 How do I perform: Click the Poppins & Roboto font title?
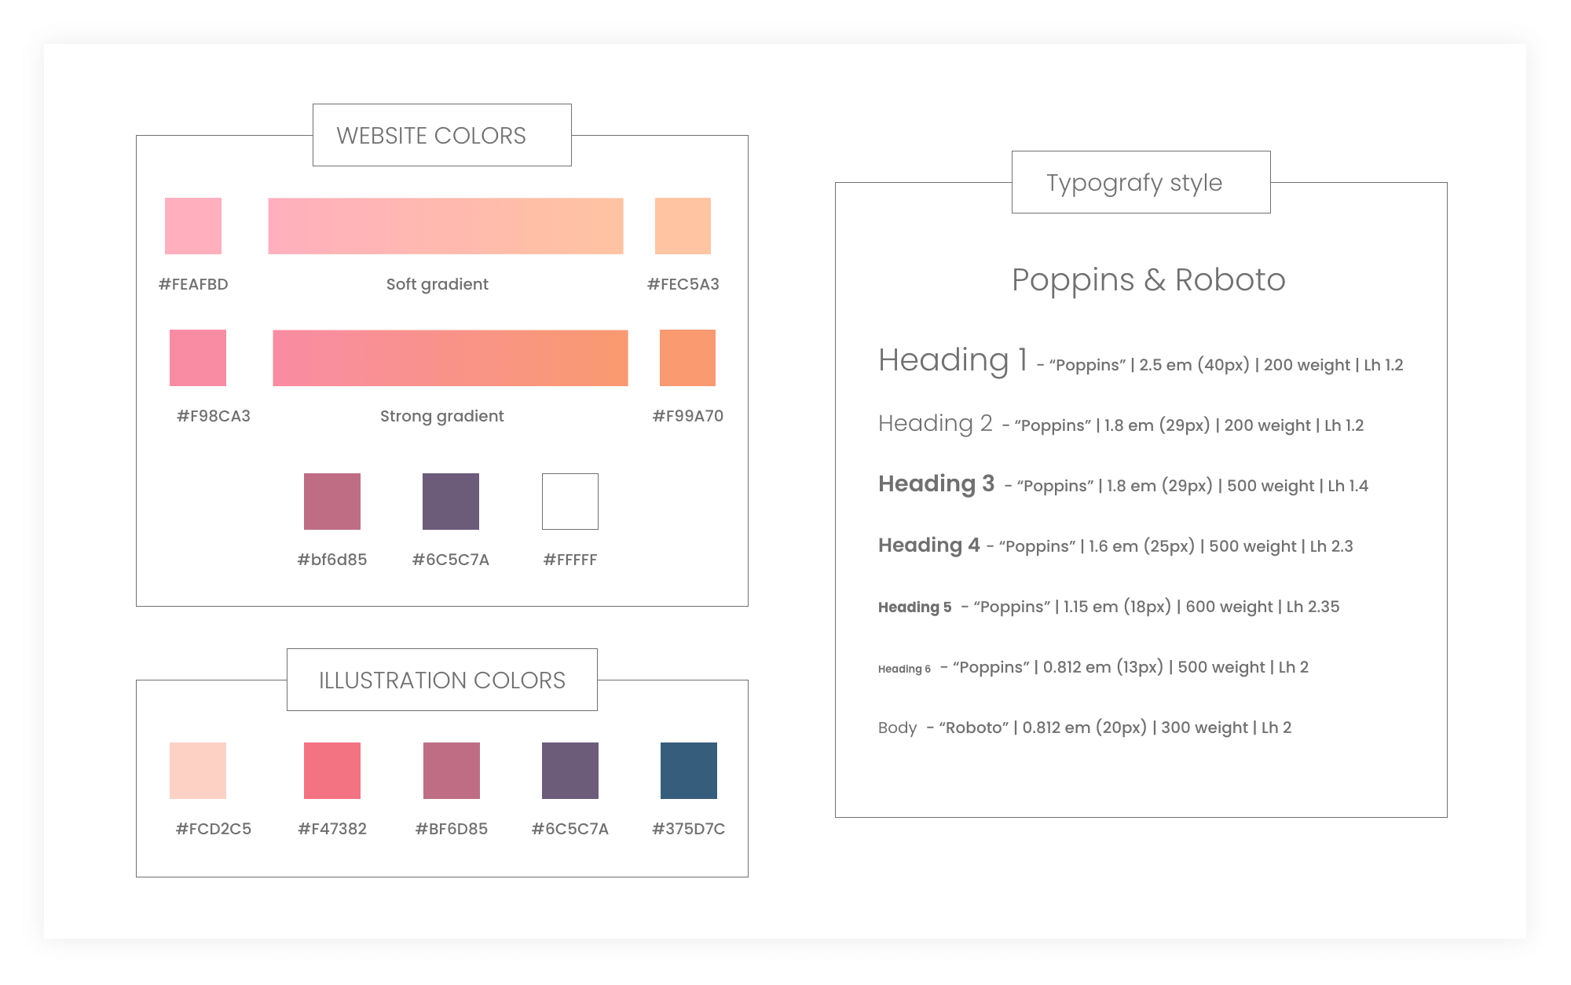click(x=1148, y=280)
